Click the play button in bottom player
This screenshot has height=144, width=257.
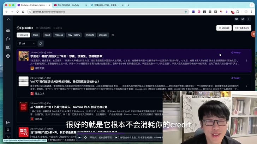79,137
